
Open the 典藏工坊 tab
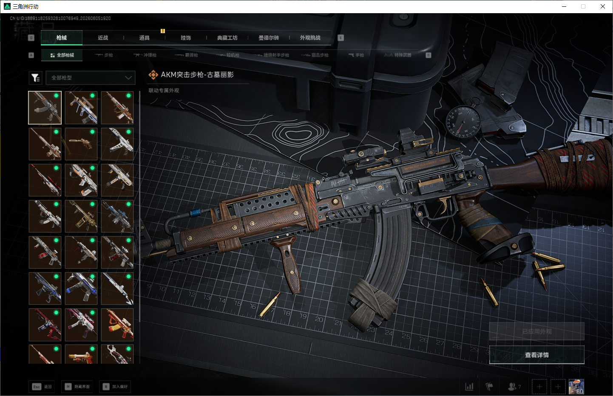pyautogui.click(x=227, y=38)
